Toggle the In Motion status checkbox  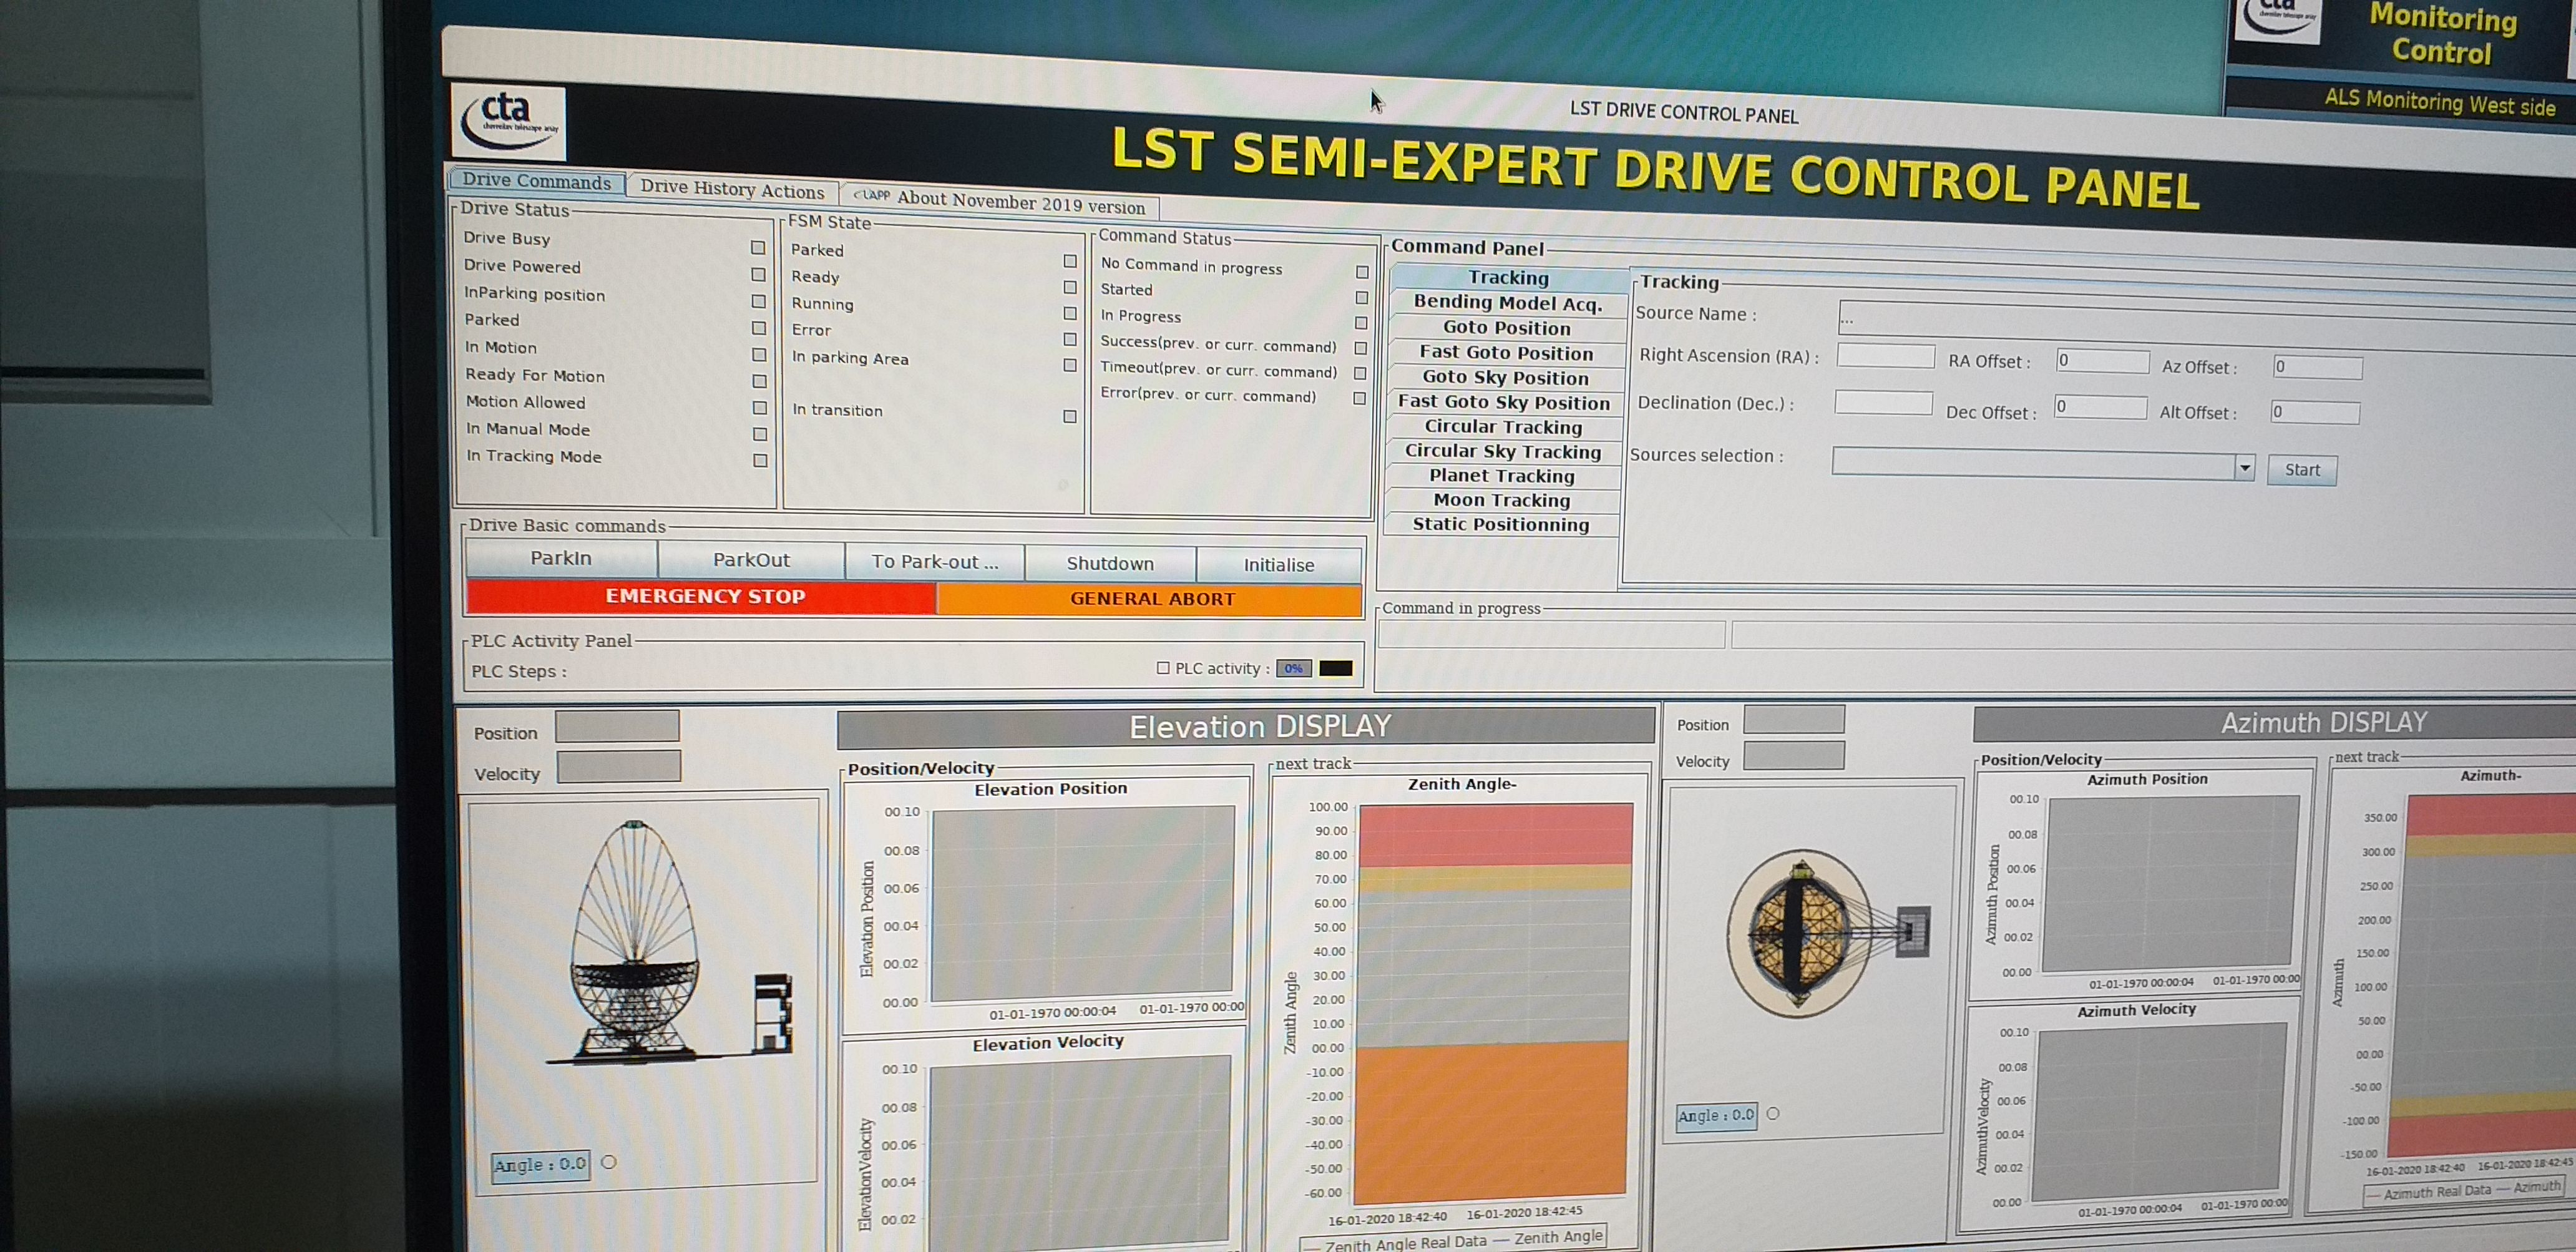[759, 354]
